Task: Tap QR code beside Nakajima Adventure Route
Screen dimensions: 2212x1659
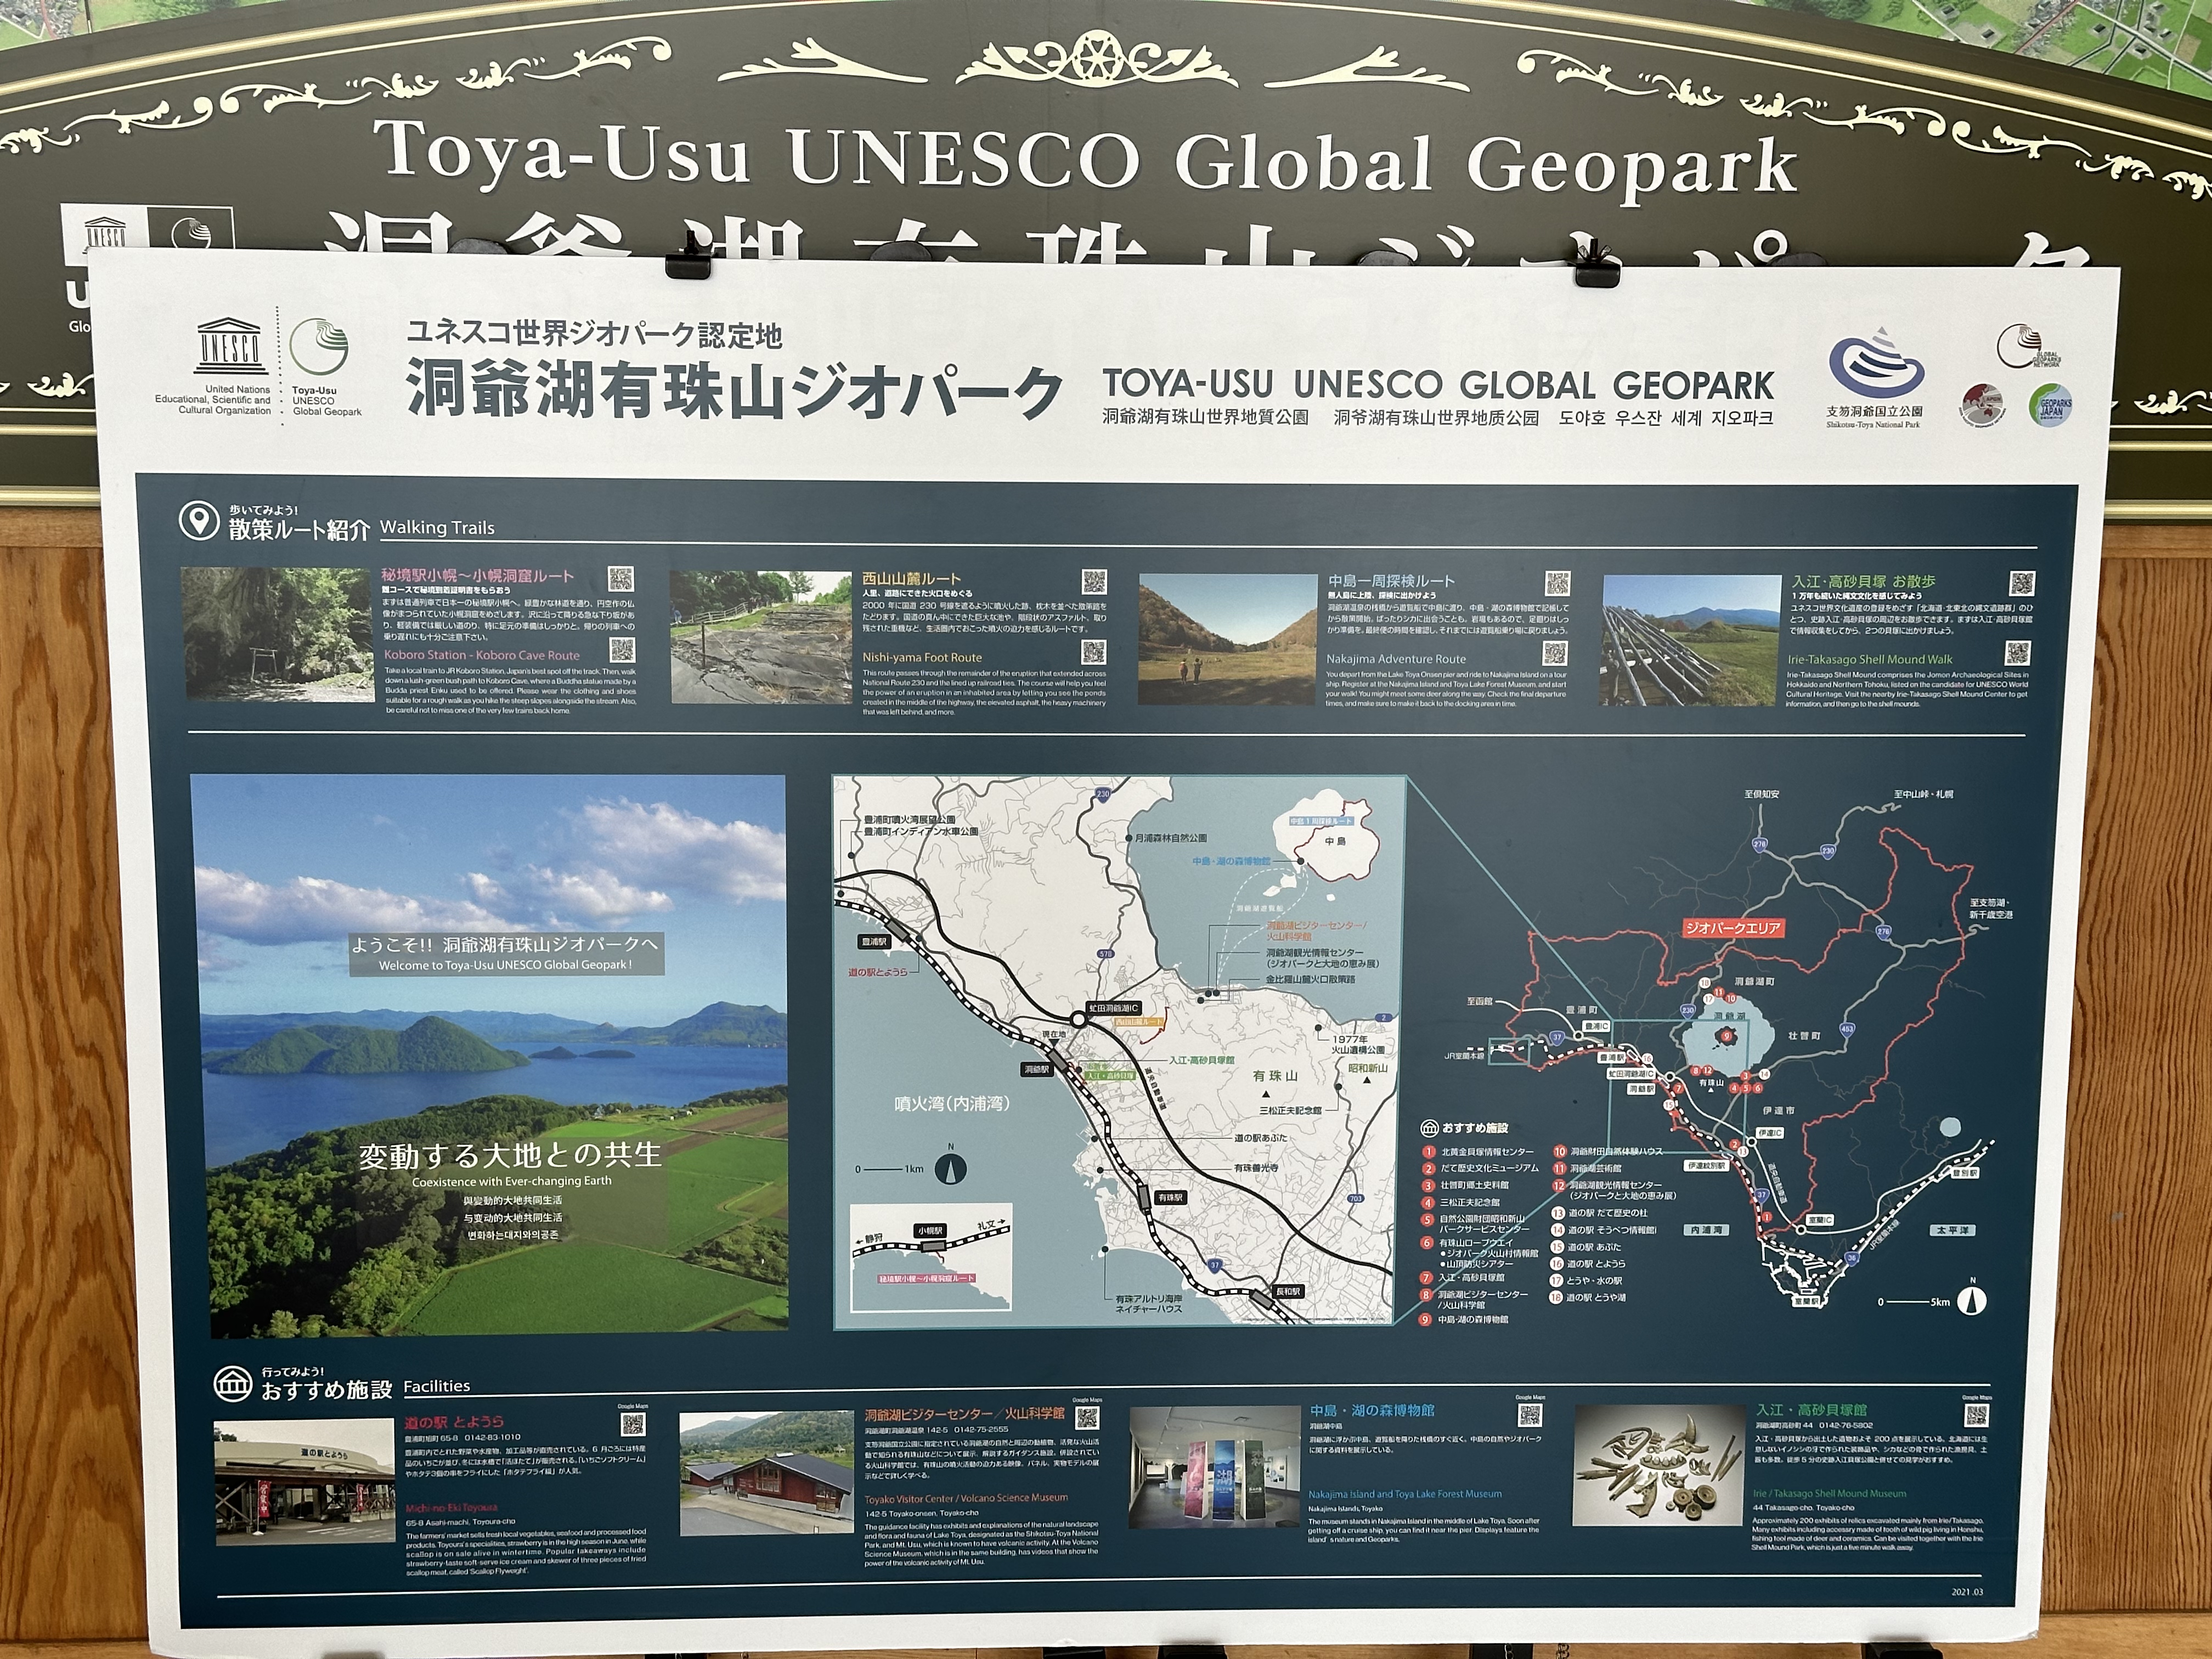Action: [x=1555, y=653]
